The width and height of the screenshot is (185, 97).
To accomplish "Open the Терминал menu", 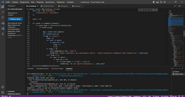I will [61, 2].
